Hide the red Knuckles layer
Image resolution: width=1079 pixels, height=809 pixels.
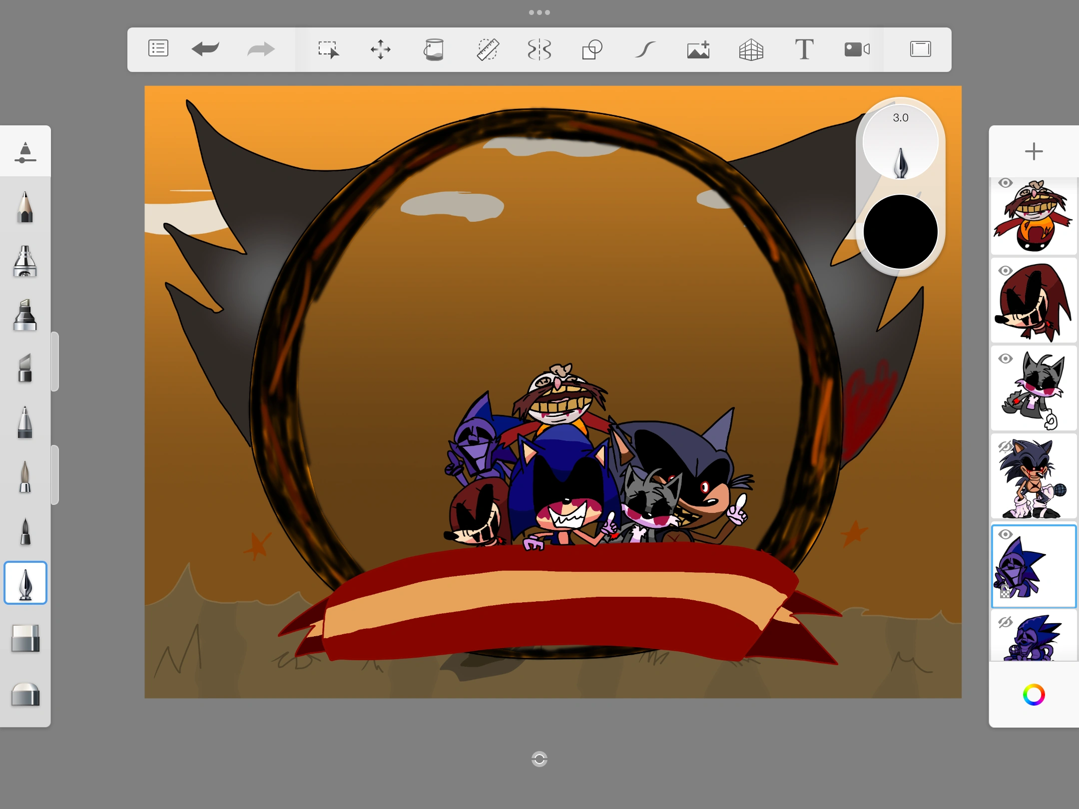point(1006,271)
